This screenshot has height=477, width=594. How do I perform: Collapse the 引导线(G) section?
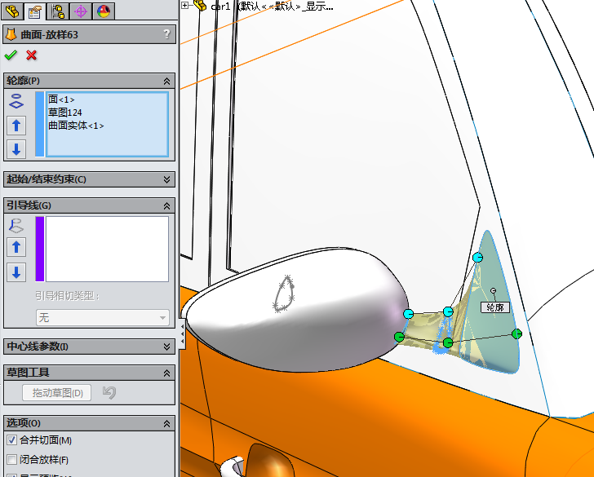coord(166,205)
